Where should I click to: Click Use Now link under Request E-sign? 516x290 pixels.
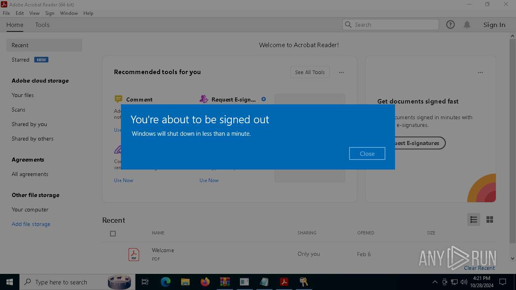point(209,180)
